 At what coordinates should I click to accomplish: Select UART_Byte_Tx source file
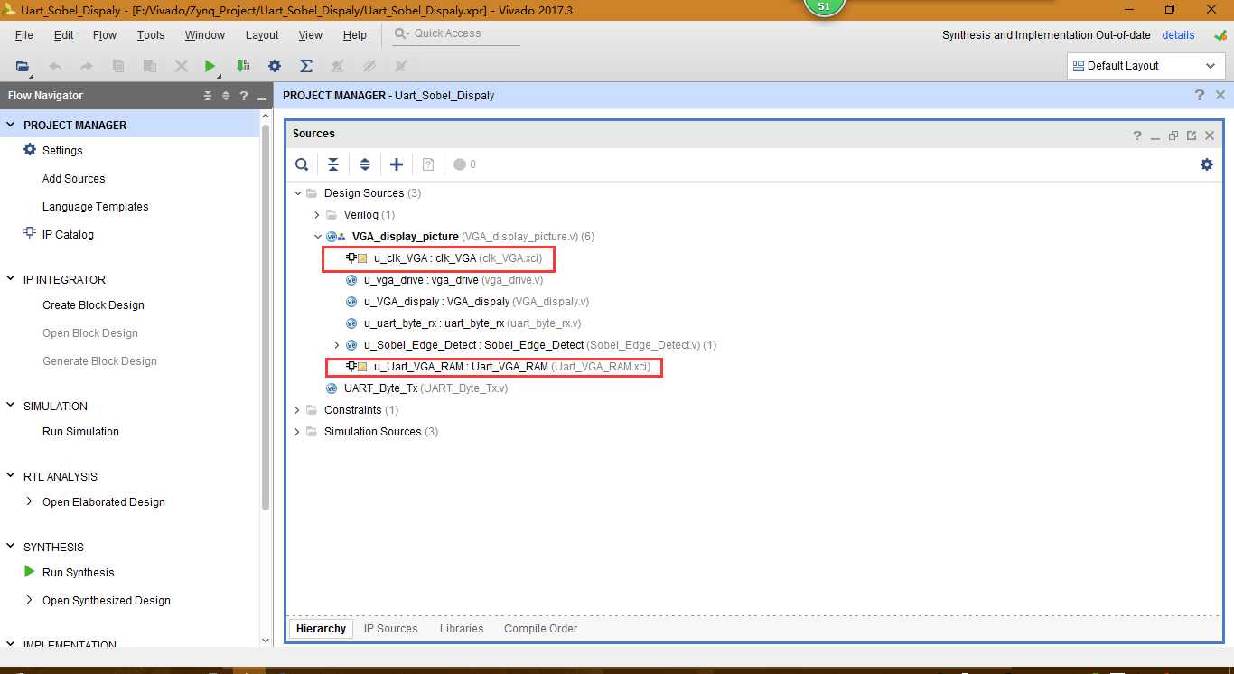[x=416, y=388]
